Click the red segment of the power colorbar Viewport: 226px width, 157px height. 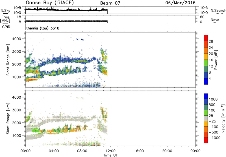click(x=206, y=38)
